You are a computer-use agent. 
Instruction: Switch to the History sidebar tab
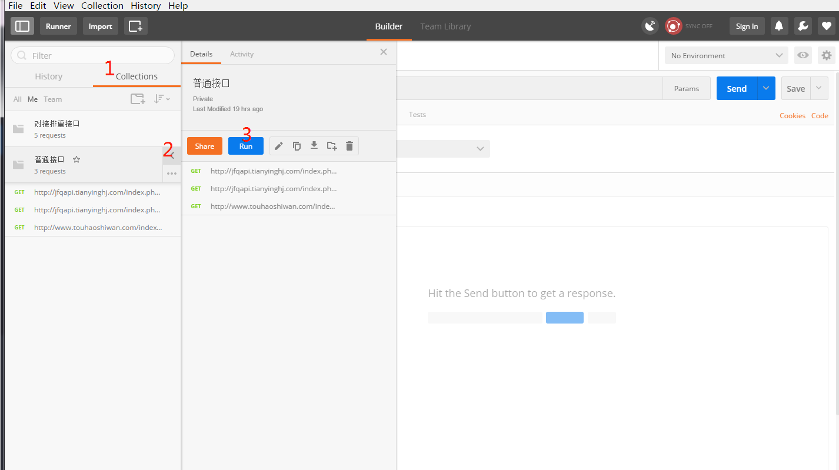pyautogui.click(x=49, y=76)
